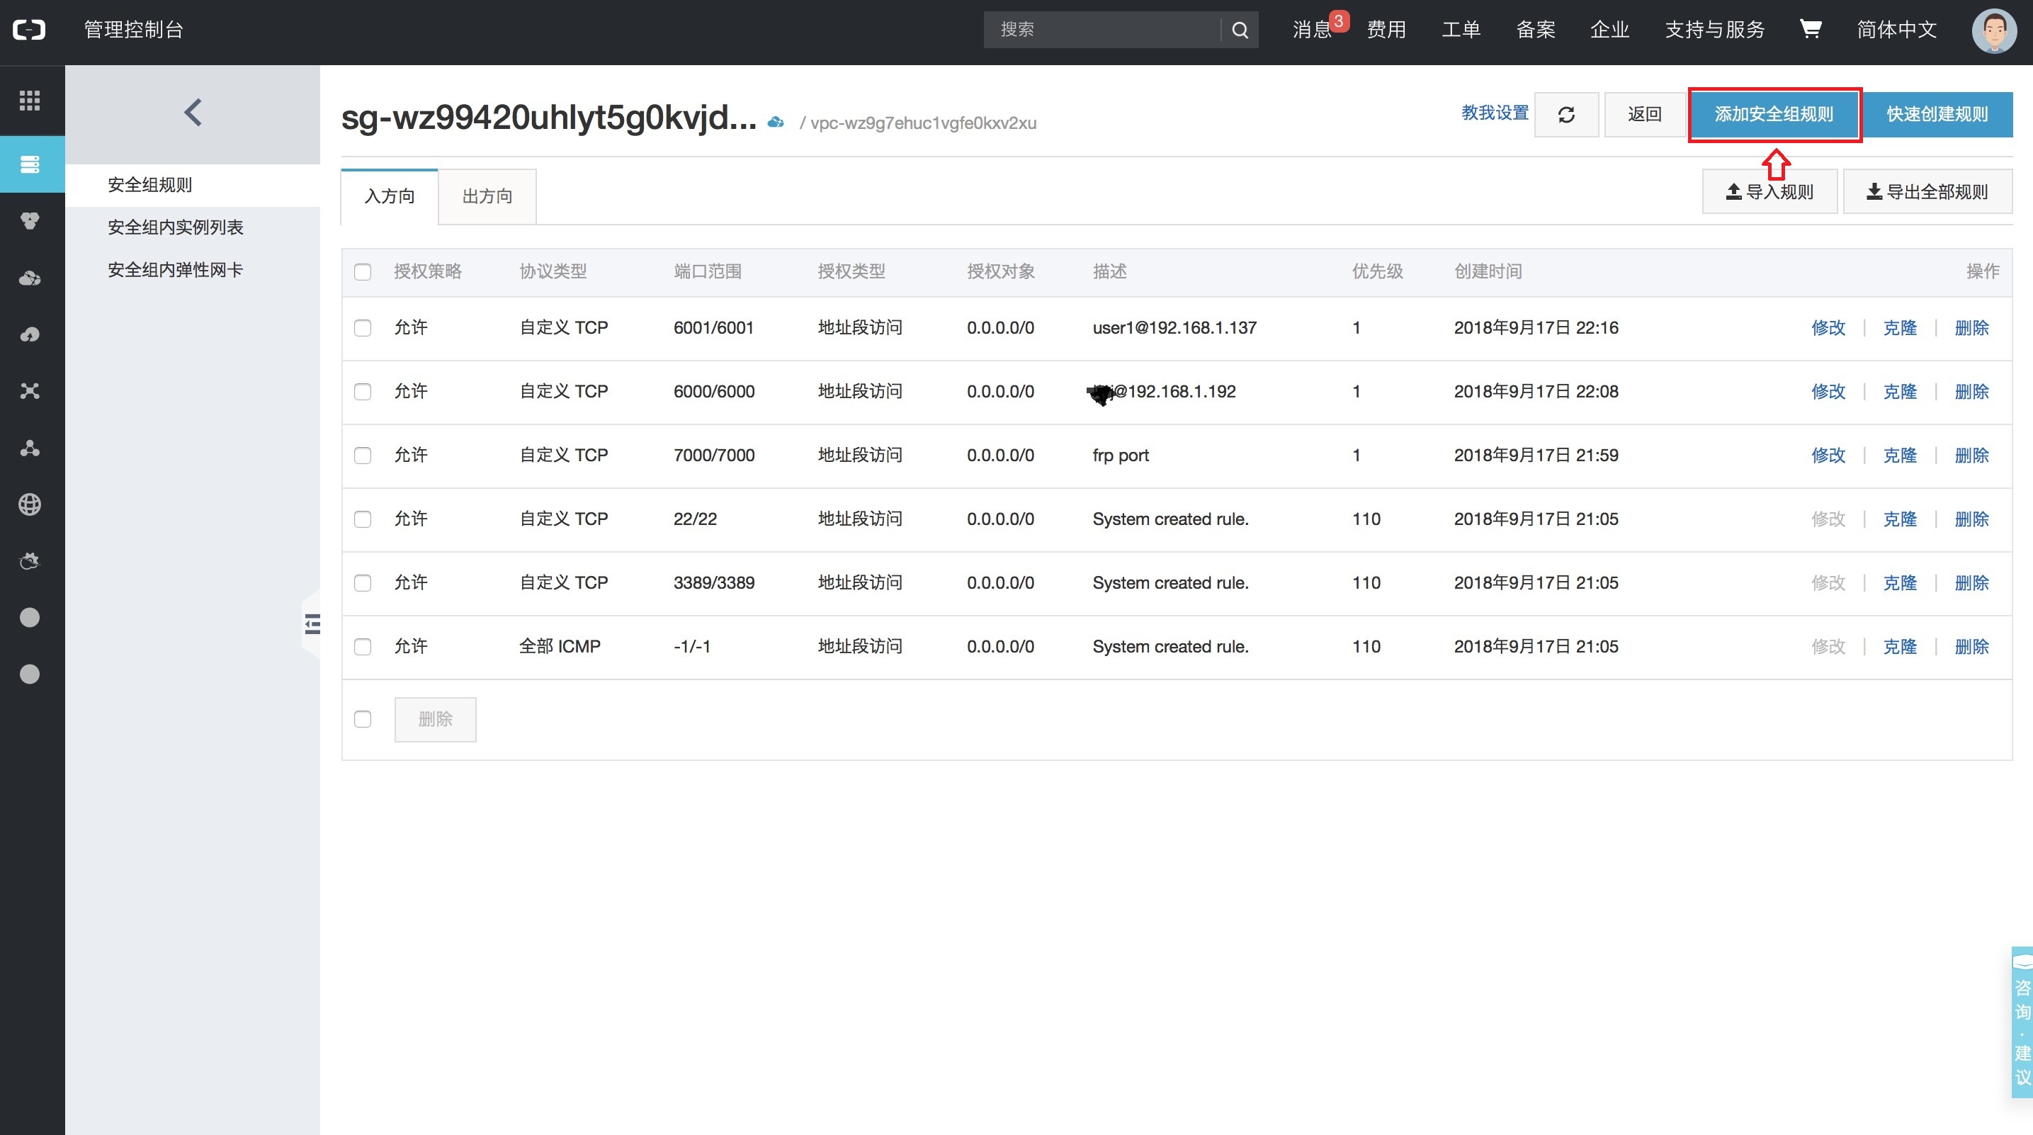Collapse the navigation with back chevron
The width and height of the screenshot is (2033, 1135).
pos(193,113)
